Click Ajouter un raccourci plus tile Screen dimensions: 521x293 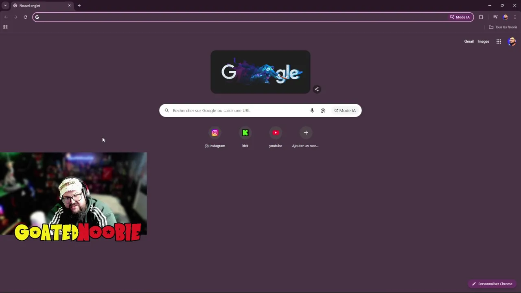click(306, 137)
